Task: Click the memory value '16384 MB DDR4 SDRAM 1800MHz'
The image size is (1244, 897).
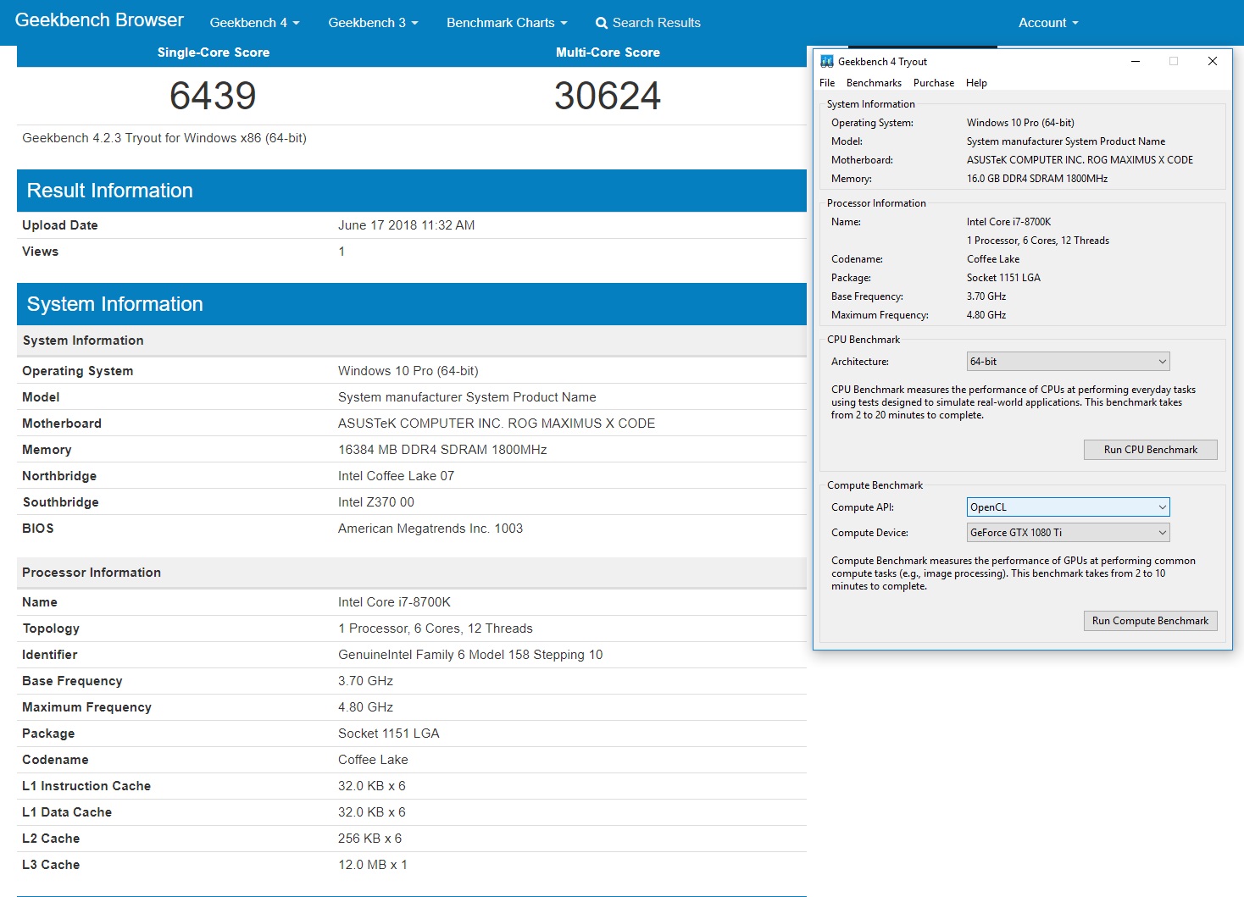Action: point(442,450)
